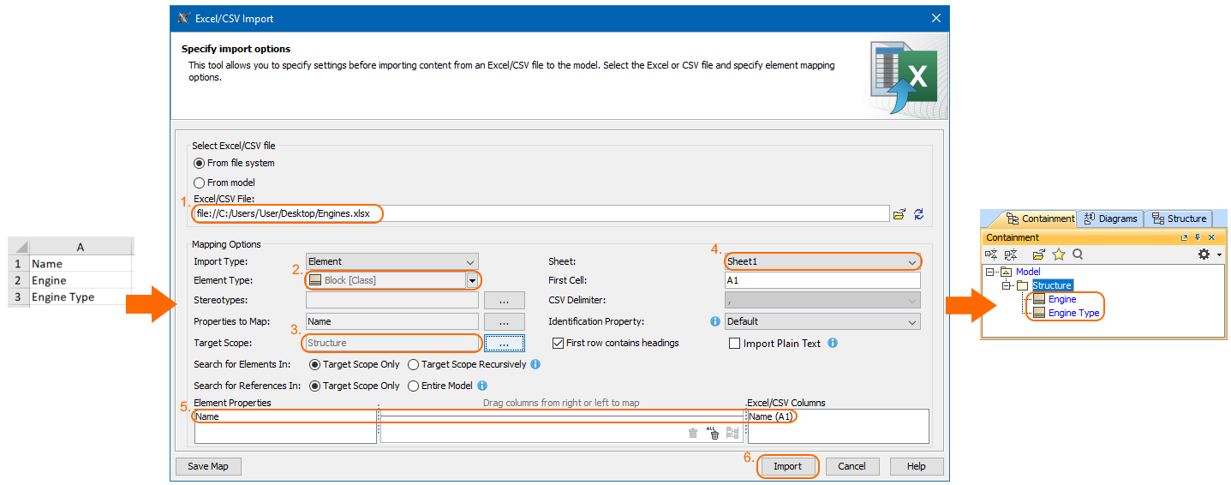Screen dimensions: 1231x485
Task: Click the Import button
Action: coord(787,466)
